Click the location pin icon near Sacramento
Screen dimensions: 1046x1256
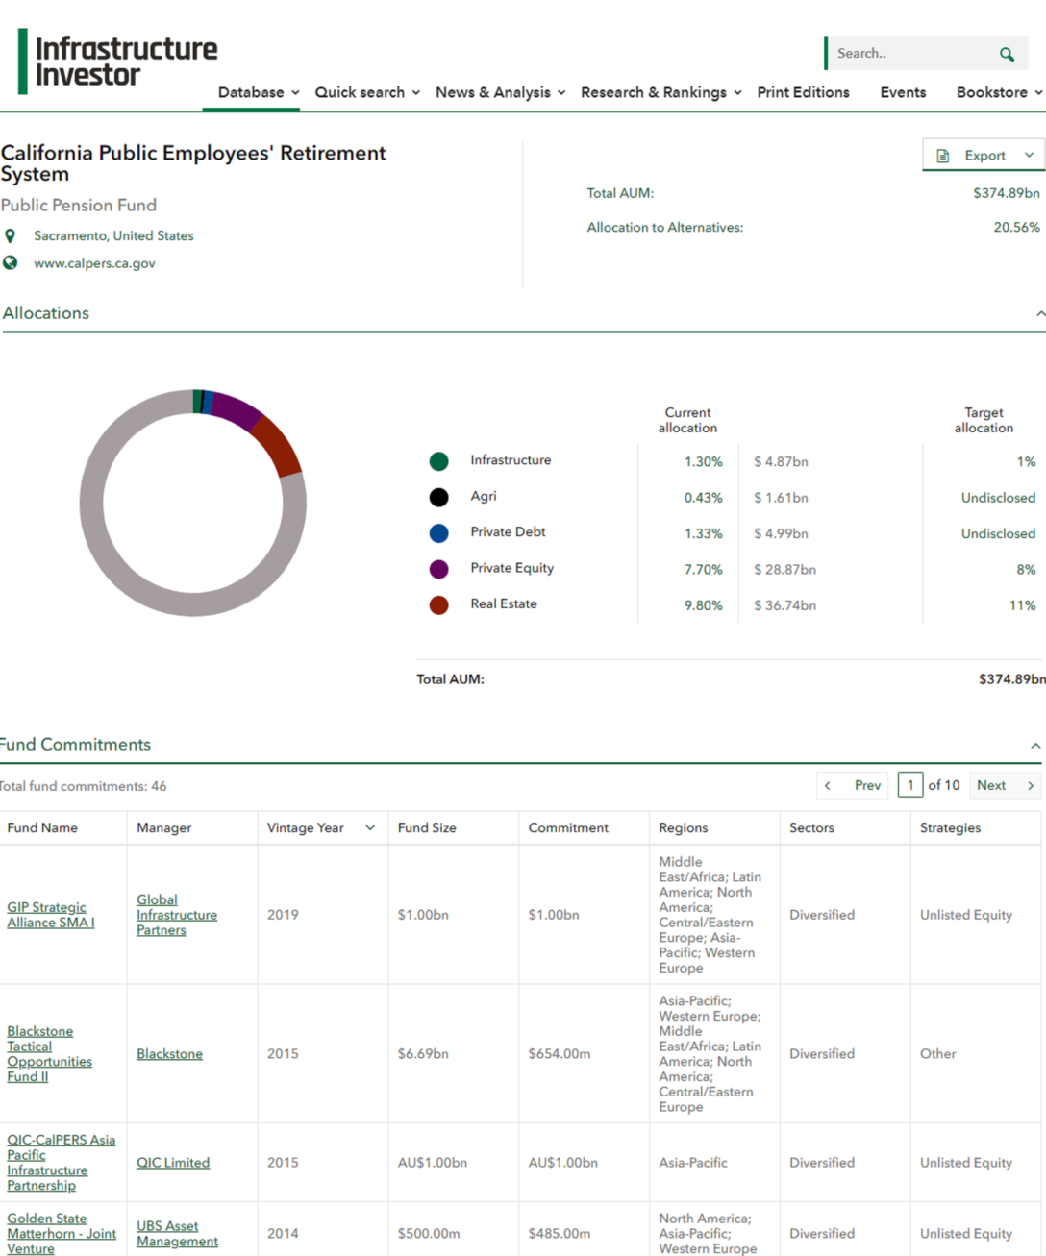[x=11, y=234]
